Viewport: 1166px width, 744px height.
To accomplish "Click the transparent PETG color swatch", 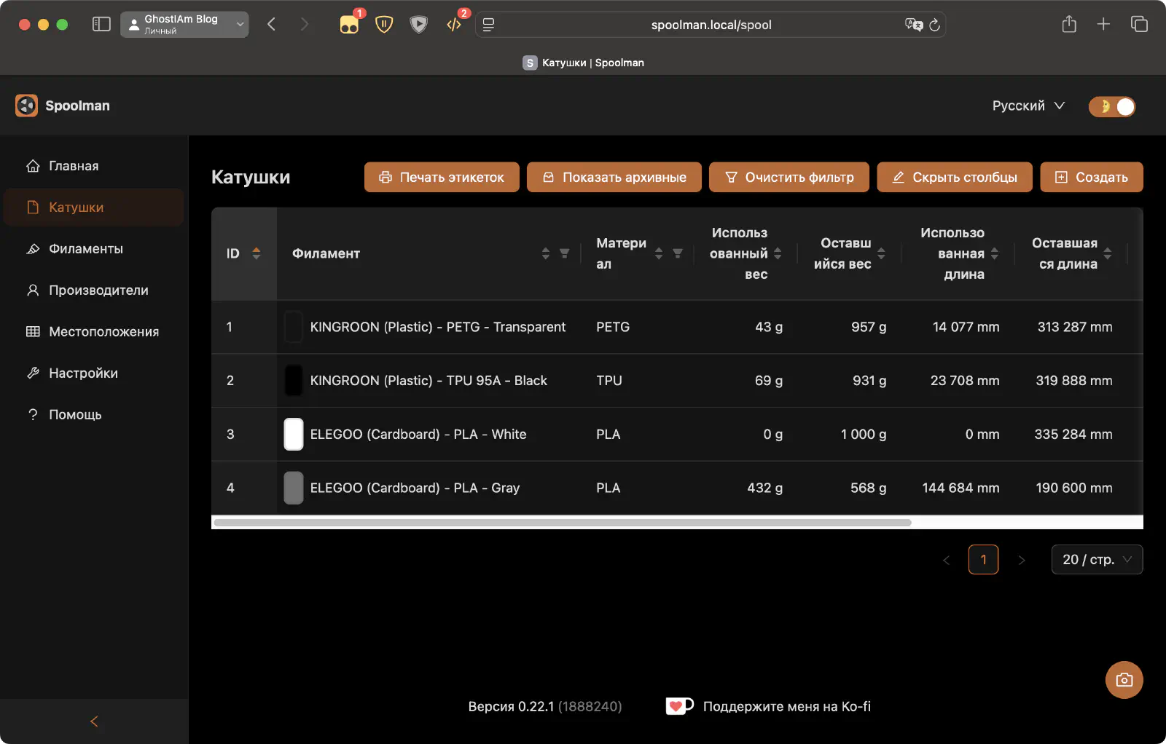I will [294, 327].
